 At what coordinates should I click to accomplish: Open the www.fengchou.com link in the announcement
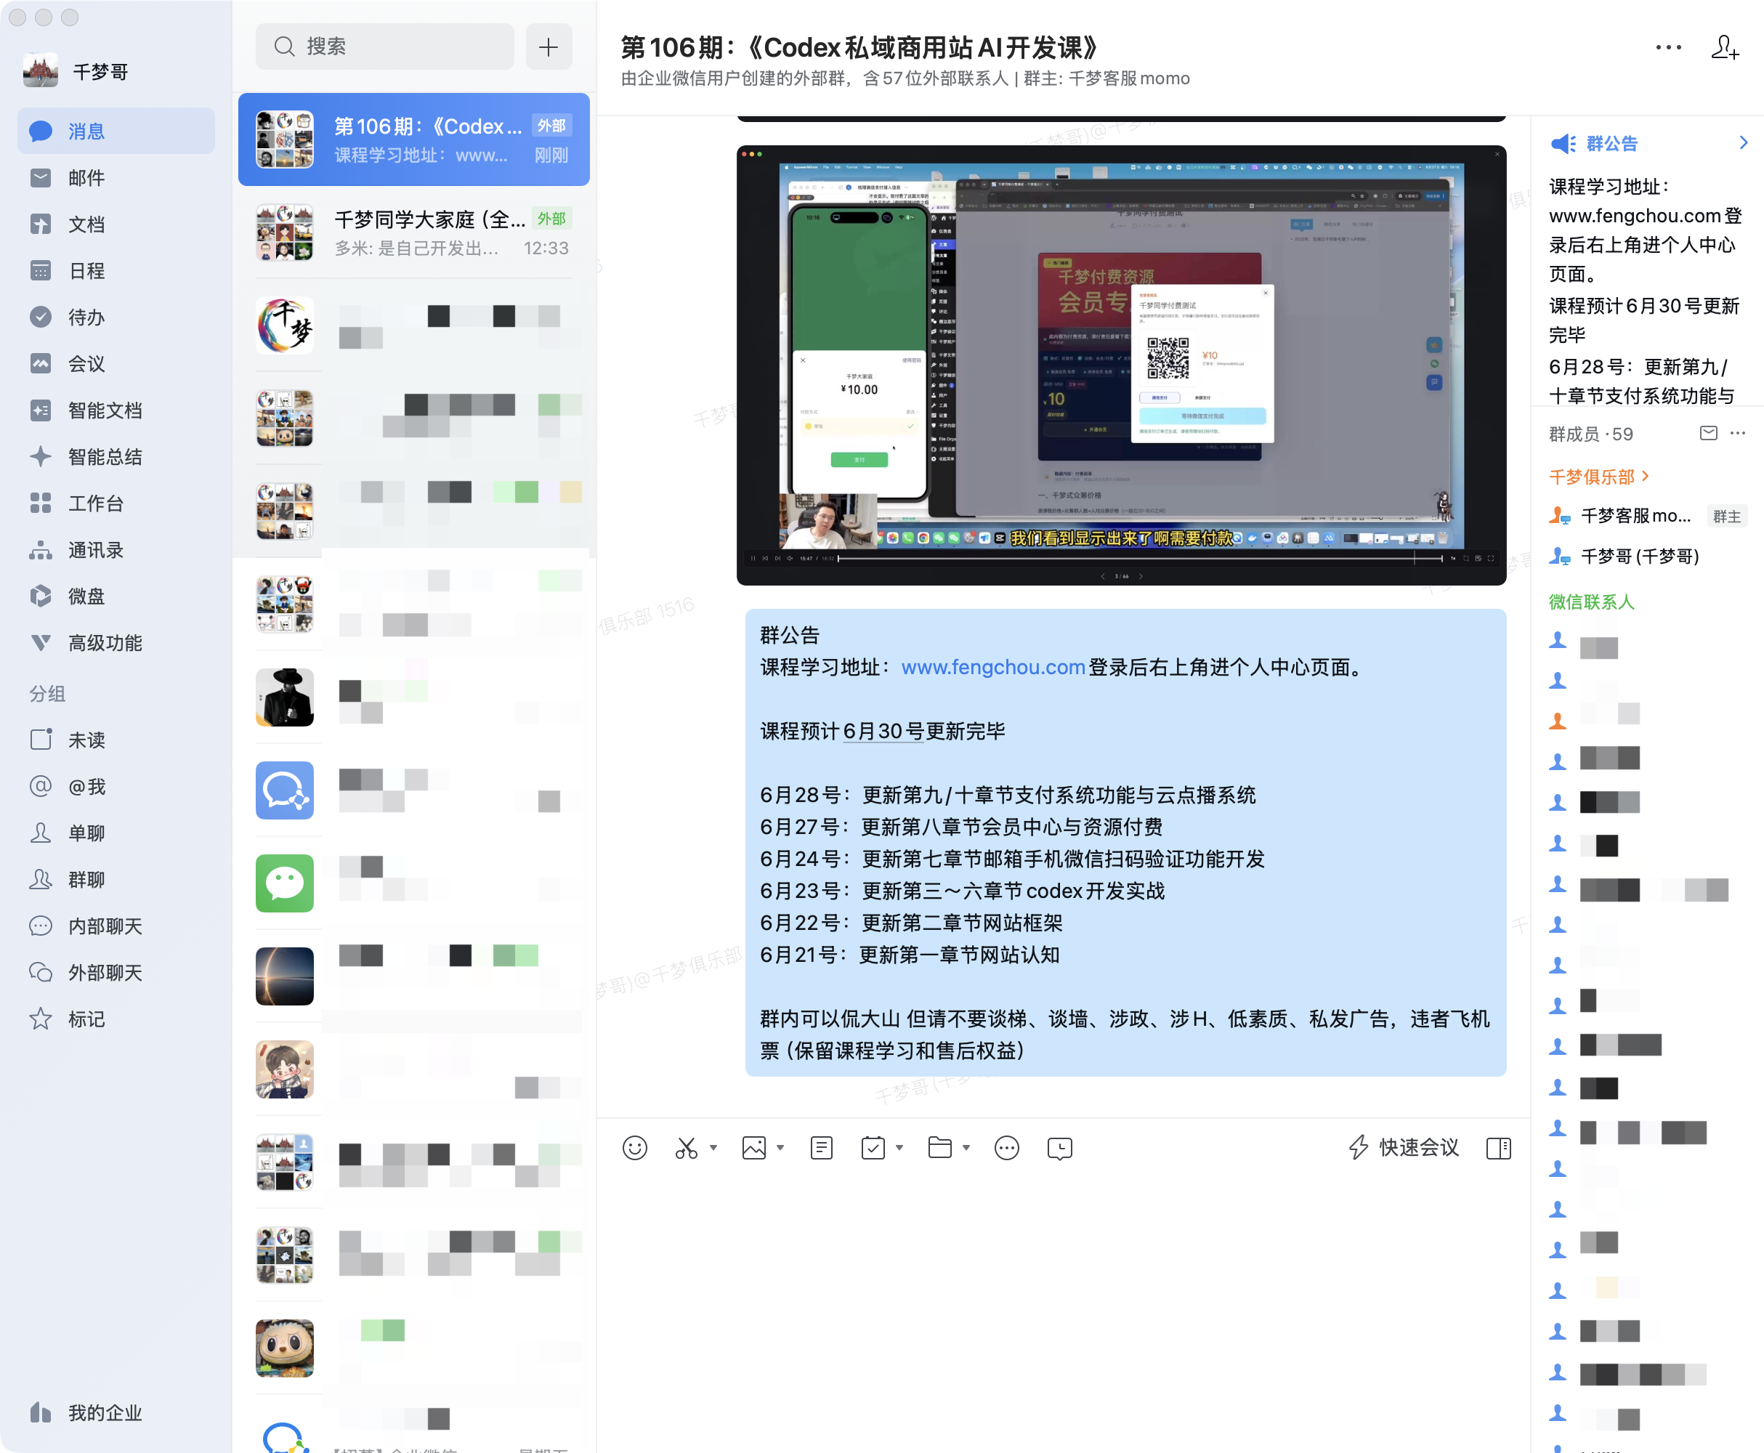pos(992,667)
